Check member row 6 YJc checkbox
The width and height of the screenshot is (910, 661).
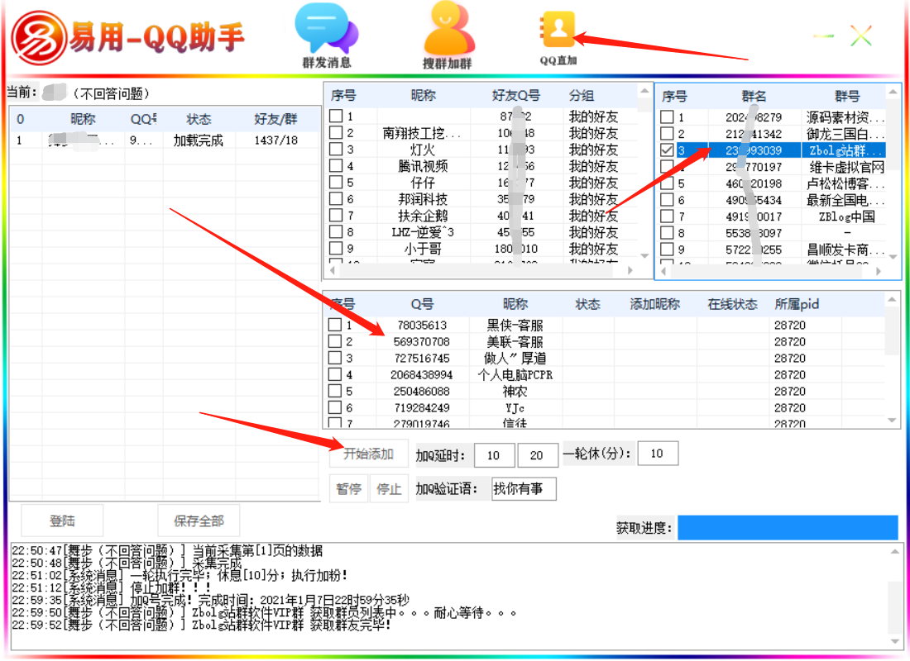click(x=335, y=407)
